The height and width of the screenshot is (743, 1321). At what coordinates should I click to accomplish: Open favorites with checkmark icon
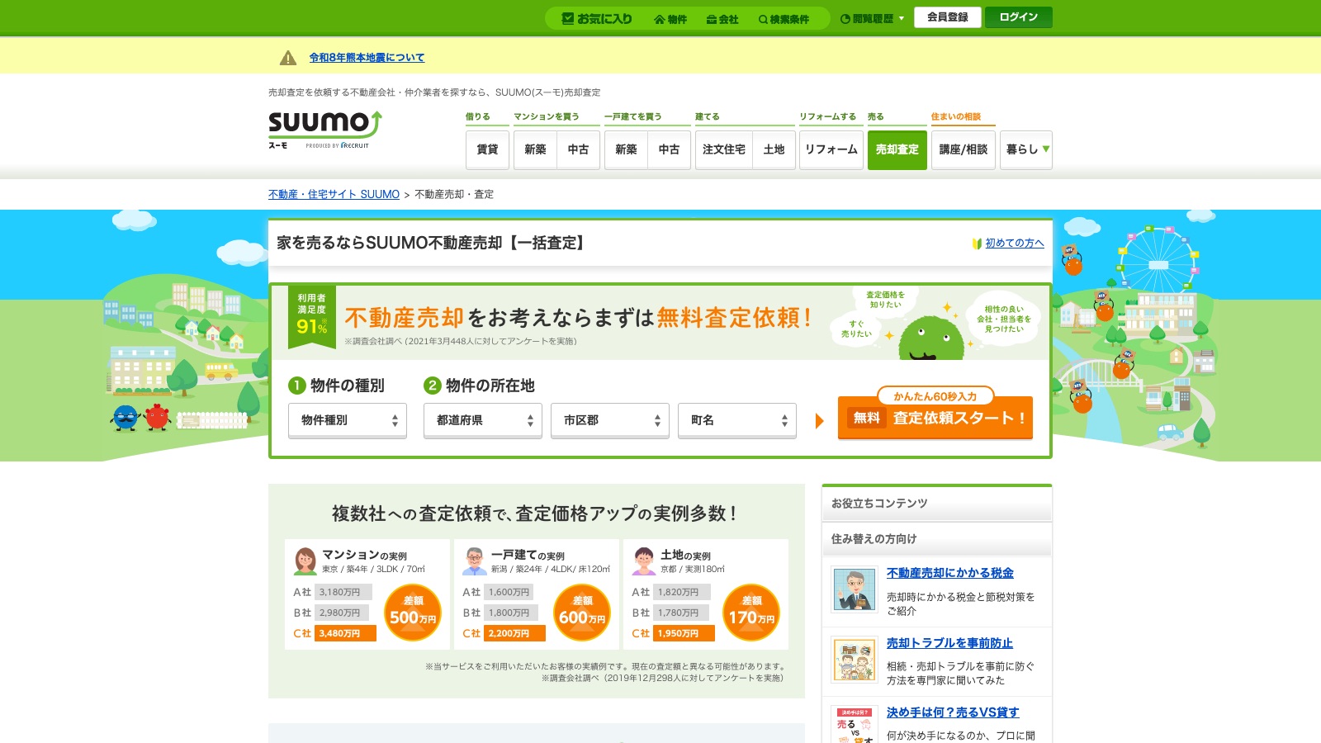pos(597,18)
